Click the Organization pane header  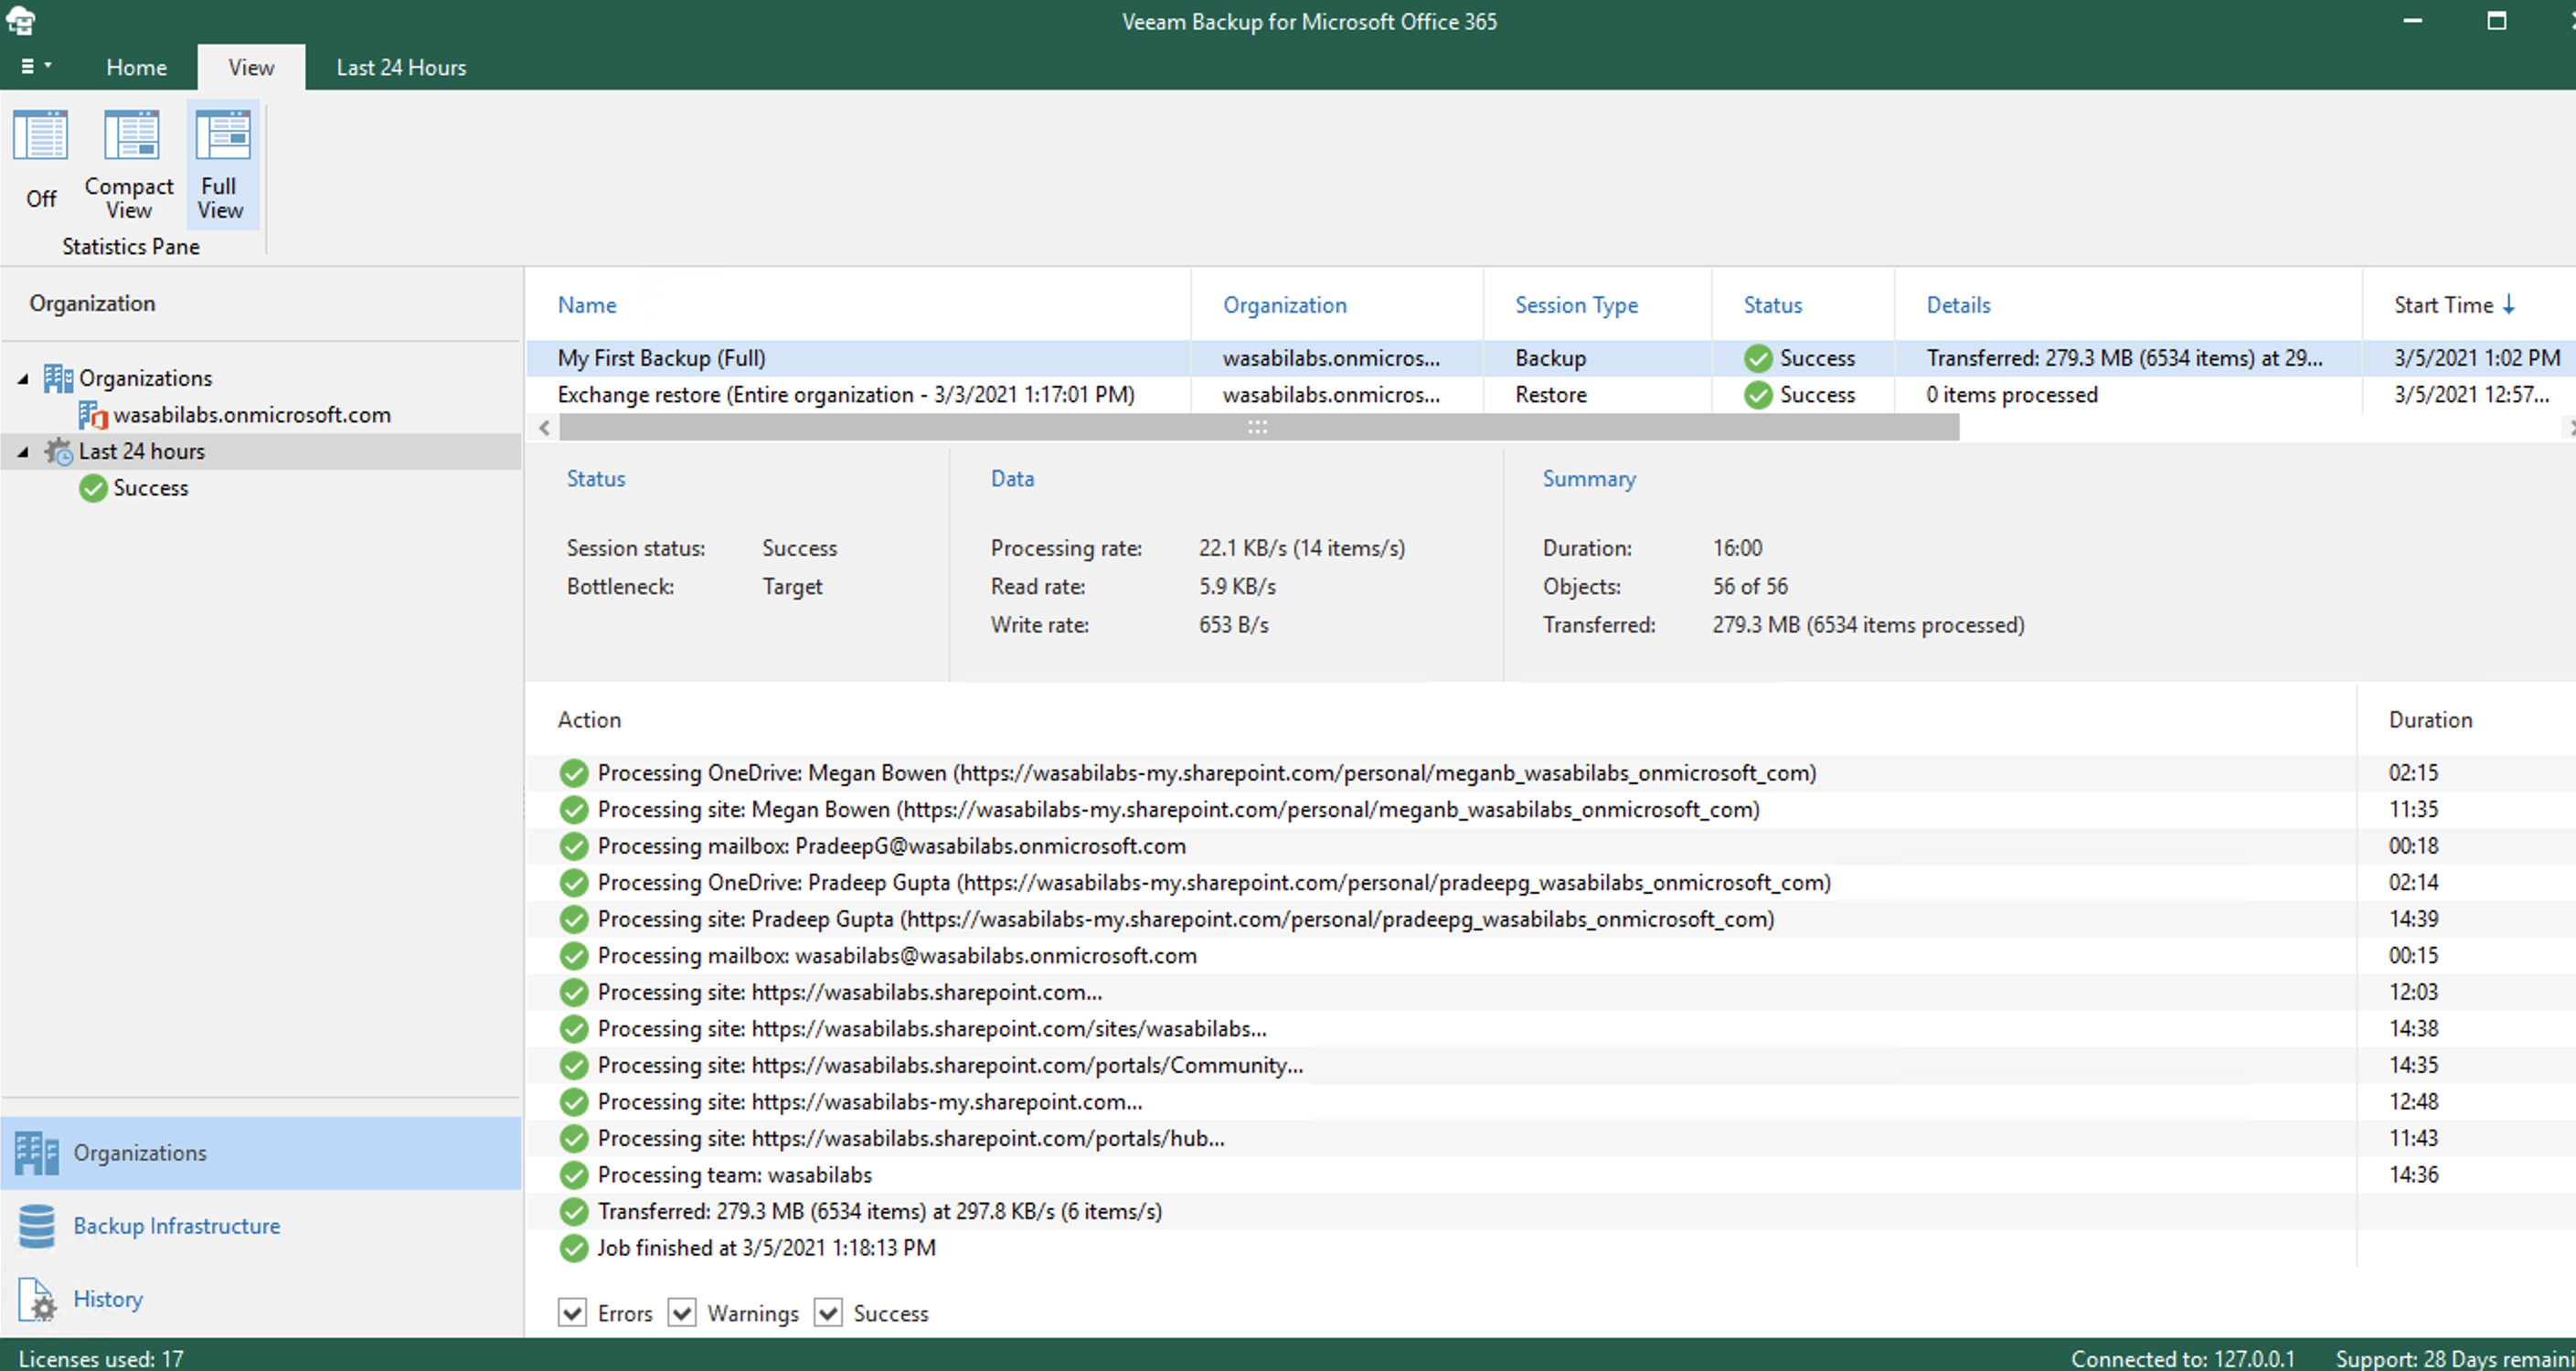92,303
